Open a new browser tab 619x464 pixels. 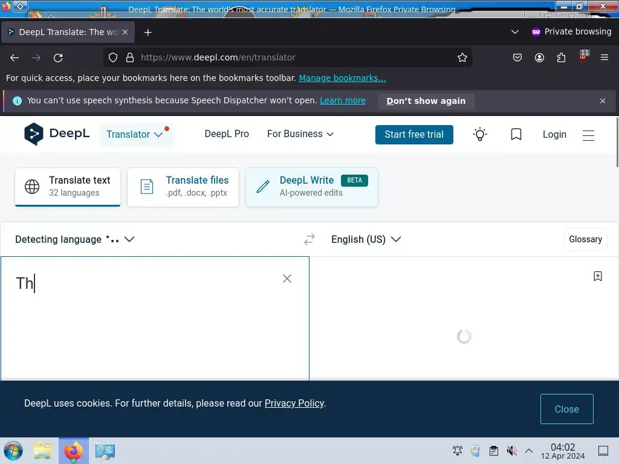pos(147,33)
